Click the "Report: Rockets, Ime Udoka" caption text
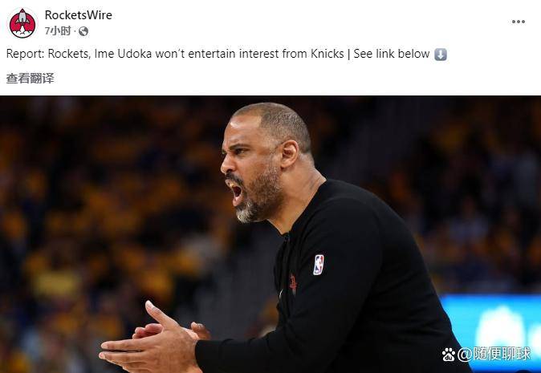Screen dimensions: 541x373 coord(79,54)
